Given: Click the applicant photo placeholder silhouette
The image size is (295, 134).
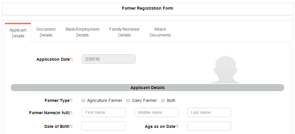Looking at the screenshot, I should tap(225, 69).
